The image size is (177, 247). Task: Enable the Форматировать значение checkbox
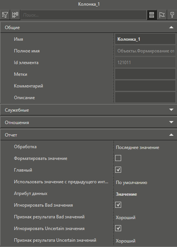click(x=118, y=158)
